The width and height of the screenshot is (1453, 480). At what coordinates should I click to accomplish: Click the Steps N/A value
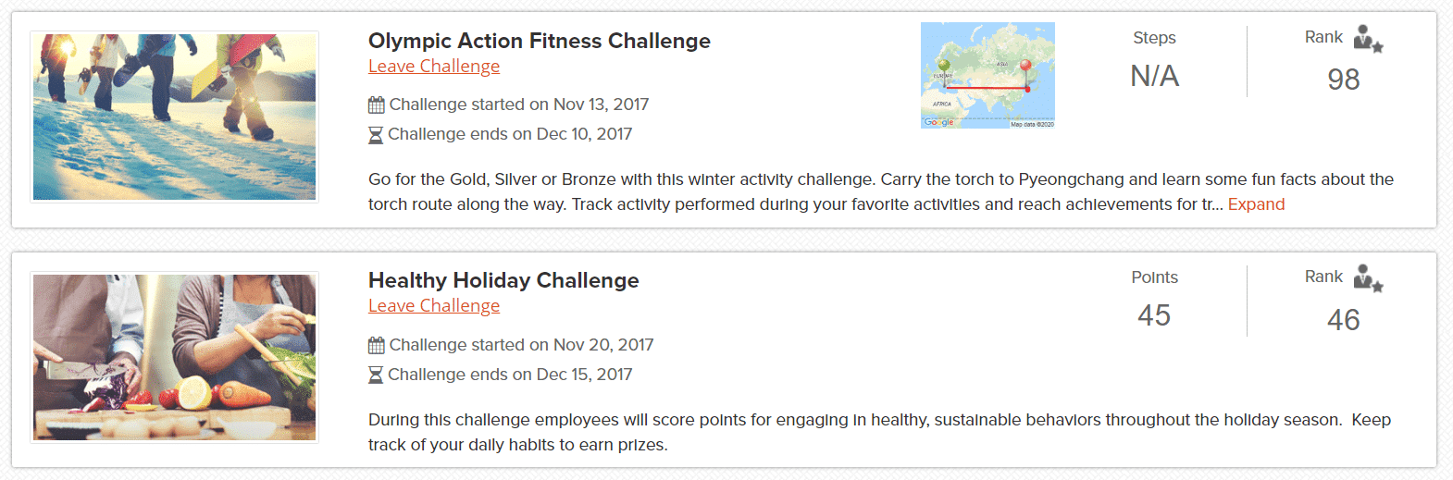[x=1154, y=76]
